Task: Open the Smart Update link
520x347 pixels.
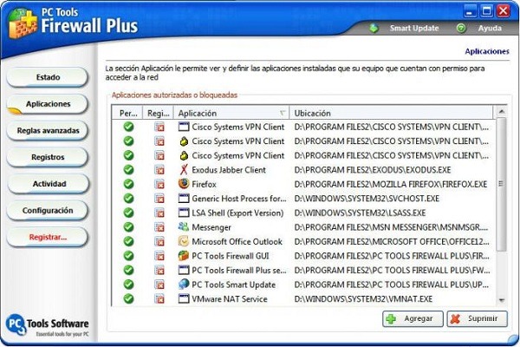Action: (414, 29)
